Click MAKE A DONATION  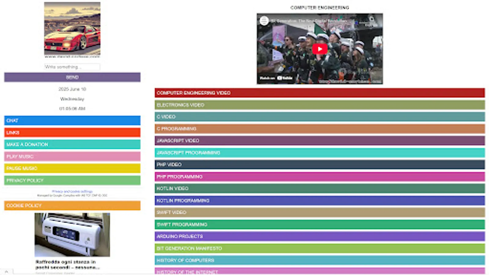click(x=72, y=144)
